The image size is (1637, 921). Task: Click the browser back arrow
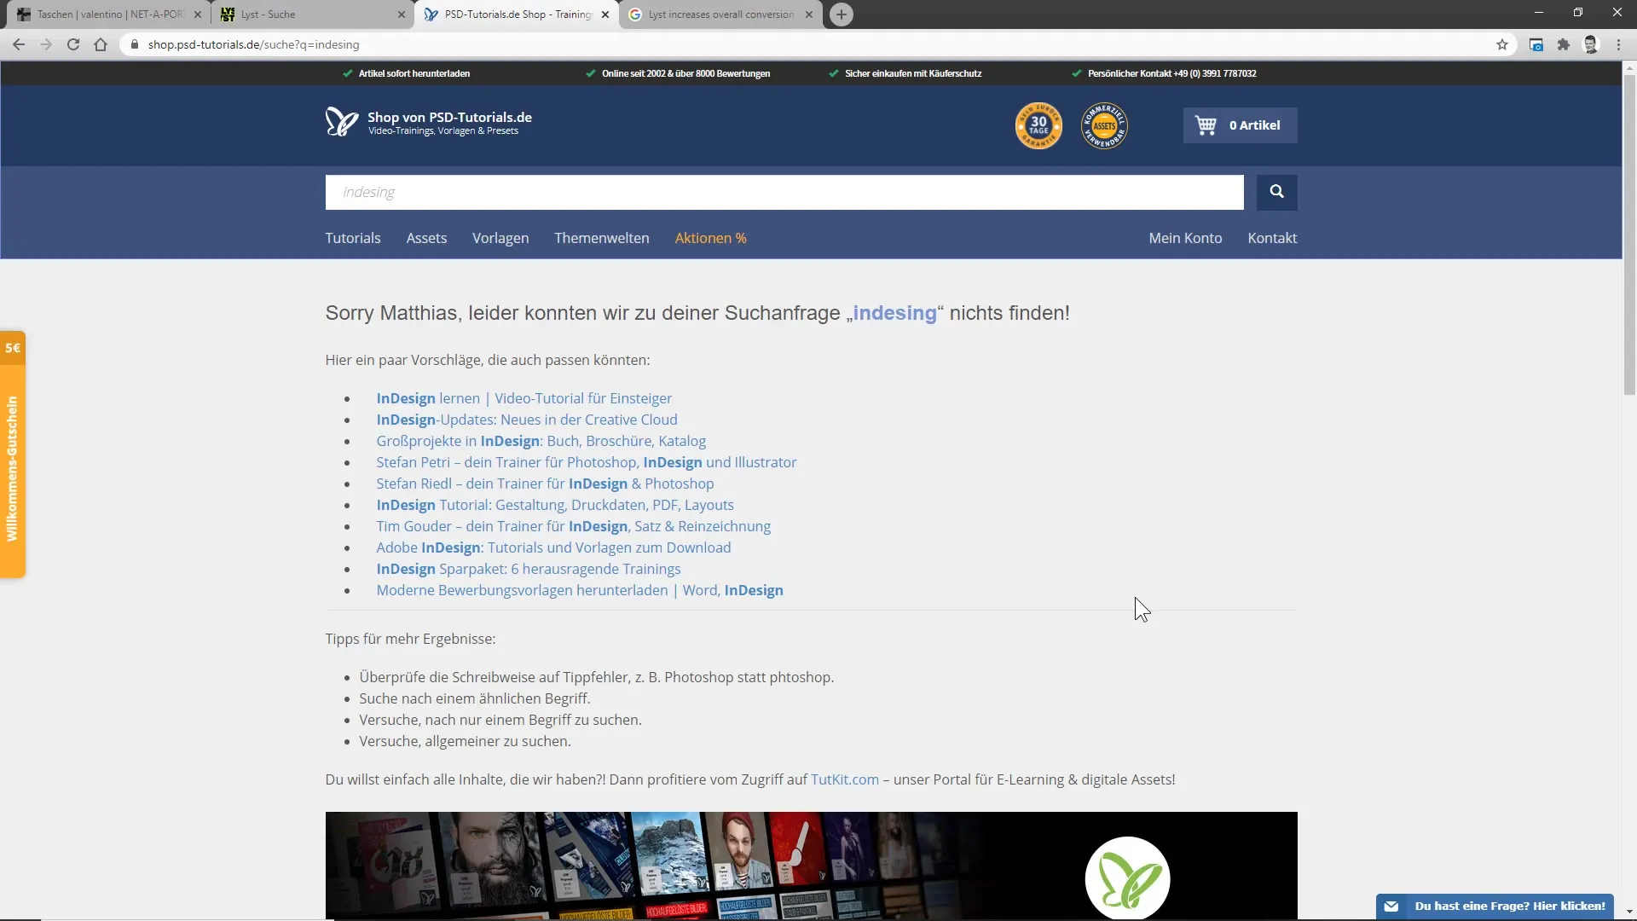tap(19, 44)
